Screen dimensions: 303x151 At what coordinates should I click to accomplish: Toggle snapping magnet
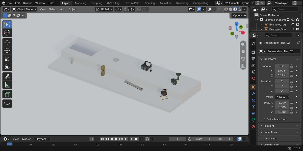tap(125, 9)
